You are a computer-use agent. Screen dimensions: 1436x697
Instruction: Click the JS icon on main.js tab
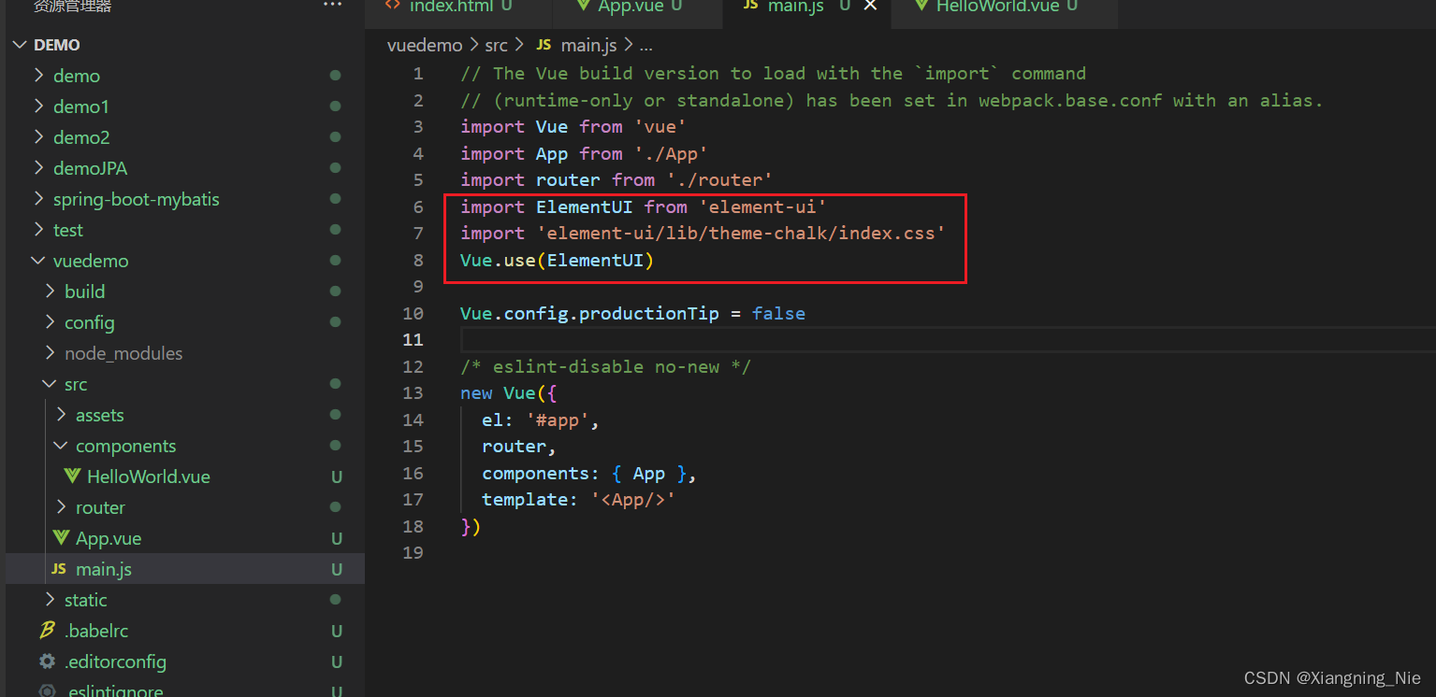pyautogui.click(x=750, y=6)
